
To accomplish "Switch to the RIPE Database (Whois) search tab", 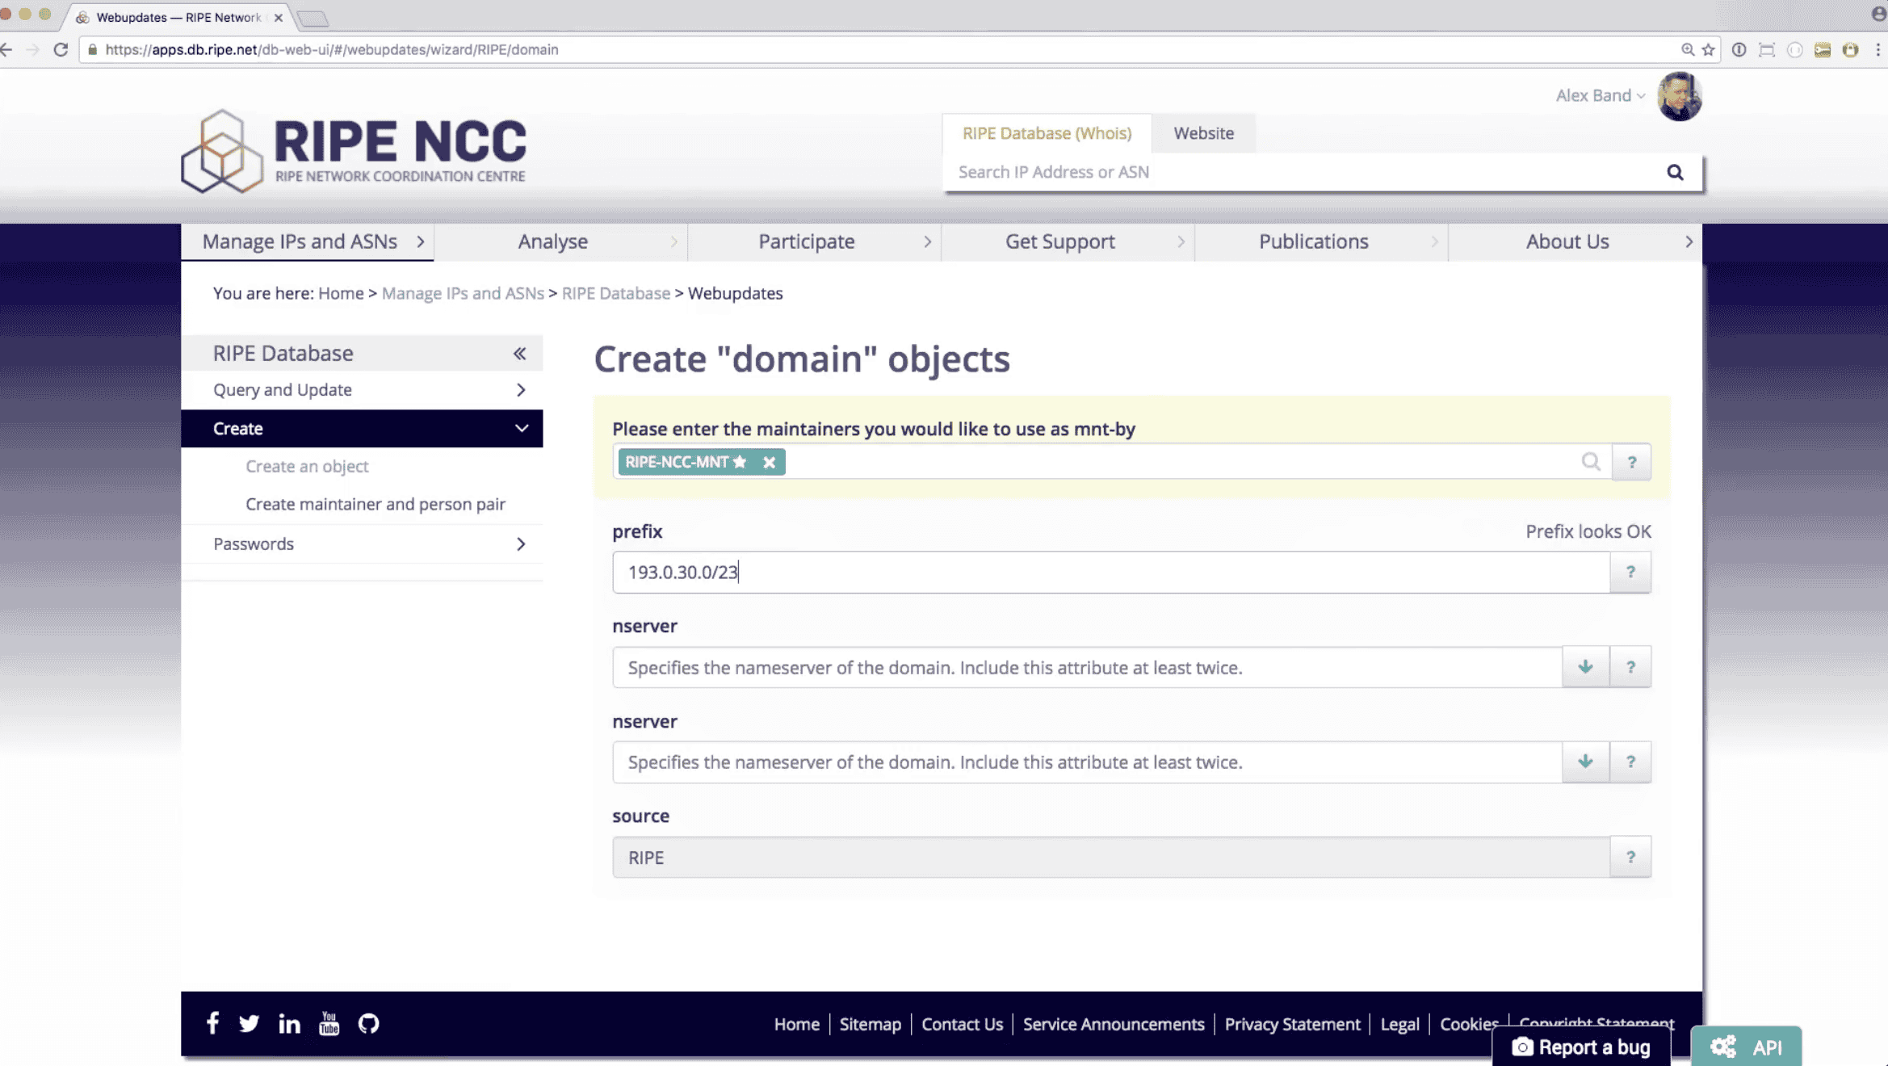I will [x=1047, y=133].
